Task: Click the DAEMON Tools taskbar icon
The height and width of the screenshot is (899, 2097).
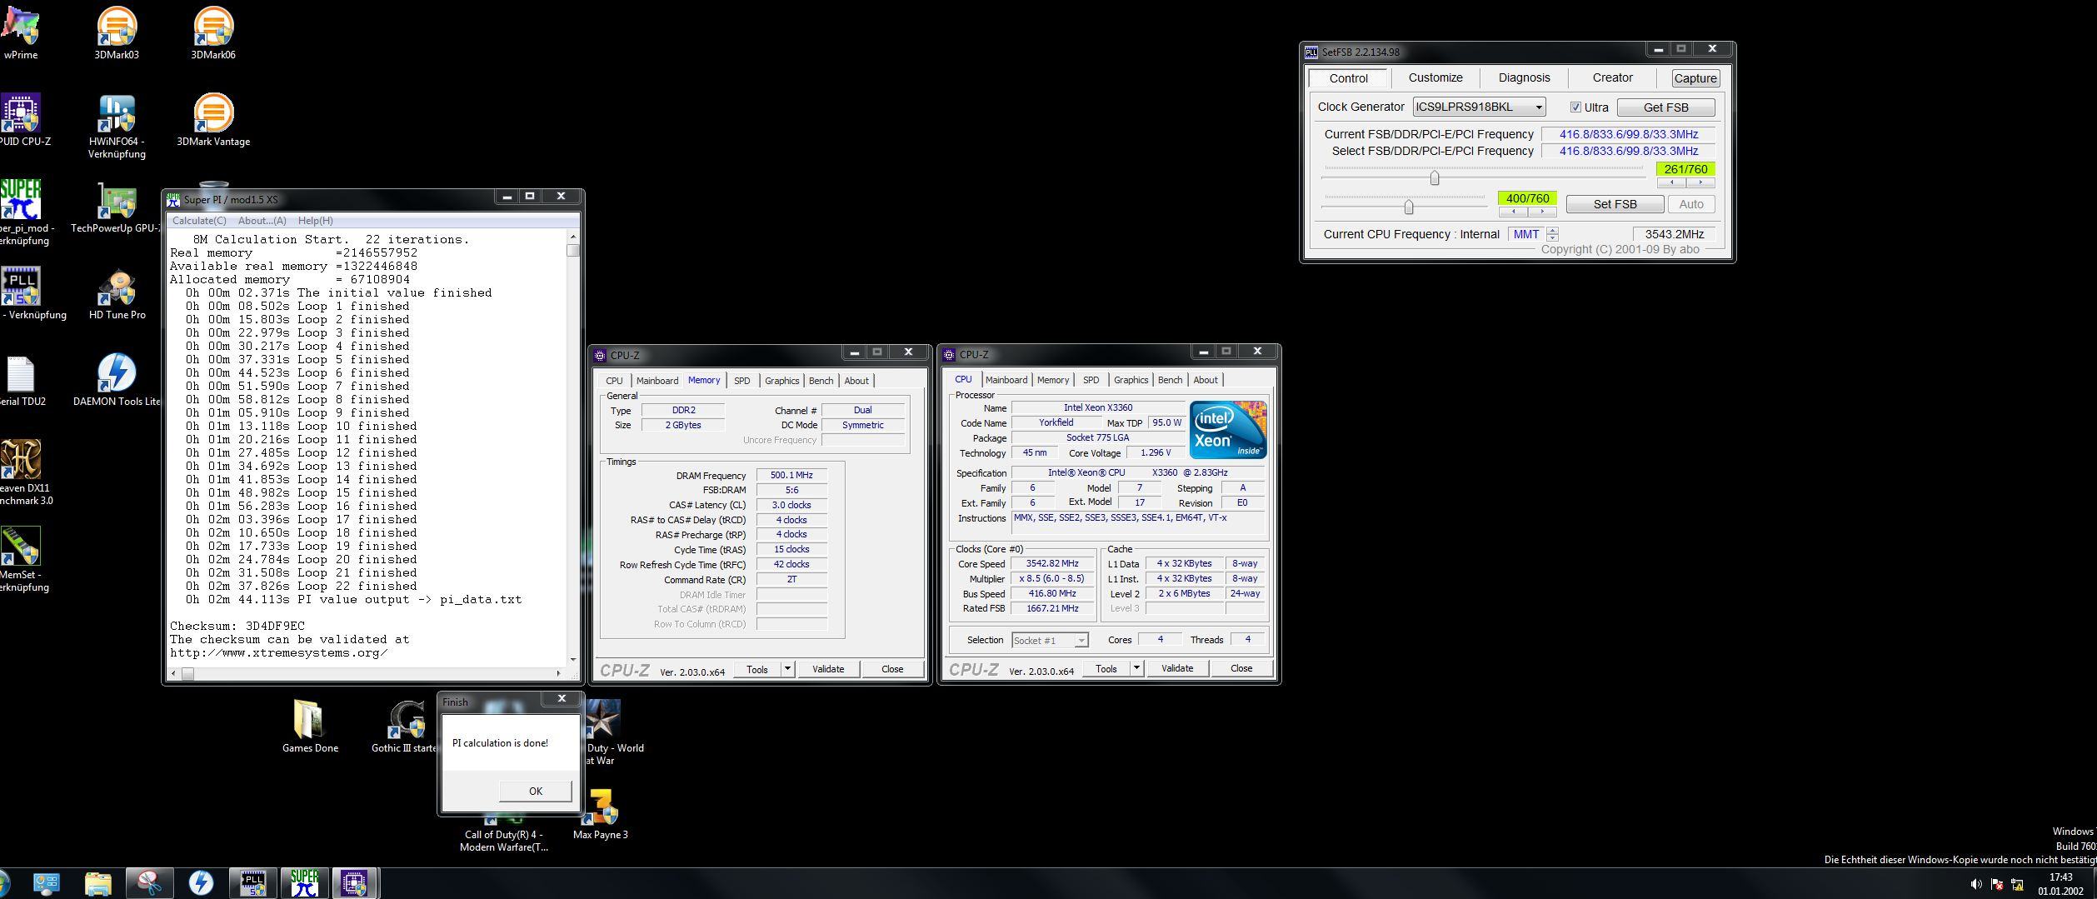Action: (x=201, y=883)
